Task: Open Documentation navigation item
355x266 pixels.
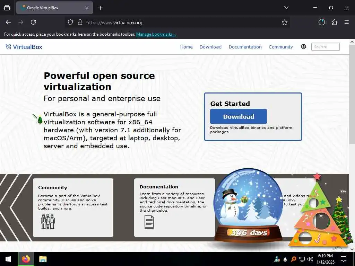Action: [x=245, y=47]
